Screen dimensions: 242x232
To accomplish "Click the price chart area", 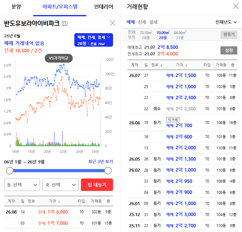I will click(x=58, y=103).
